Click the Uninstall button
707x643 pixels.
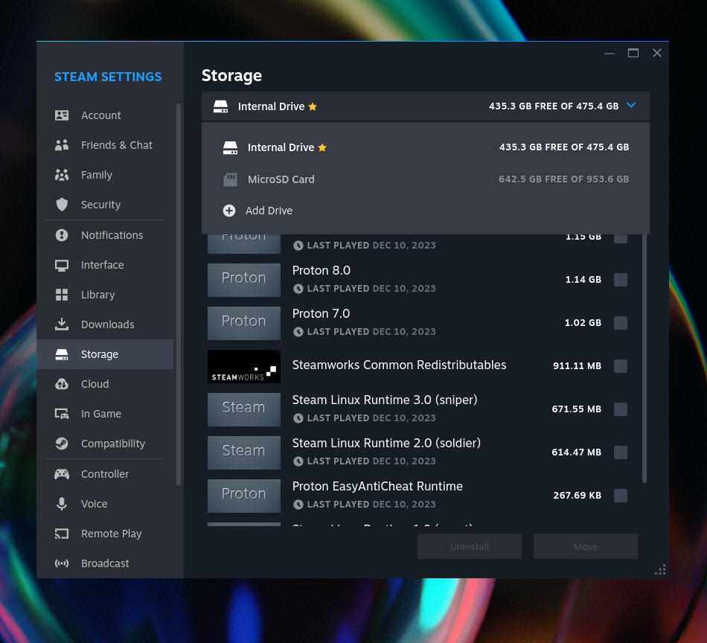pyautogui.click(x=469, y=546)
